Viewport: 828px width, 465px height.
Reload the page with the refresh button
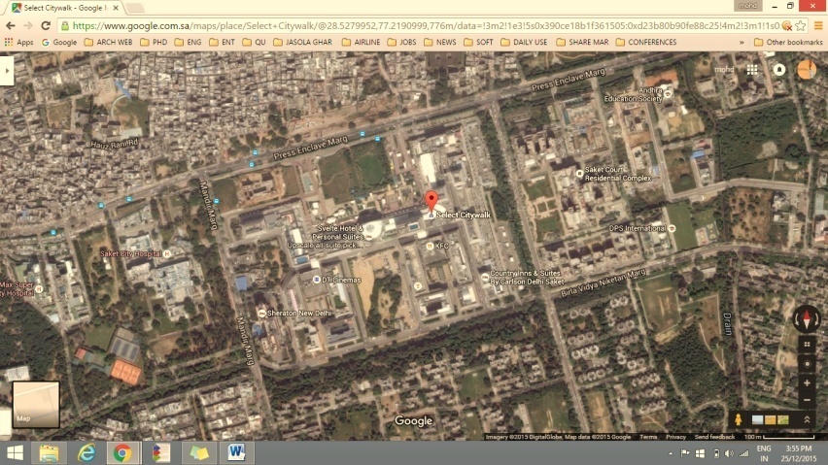44,26
